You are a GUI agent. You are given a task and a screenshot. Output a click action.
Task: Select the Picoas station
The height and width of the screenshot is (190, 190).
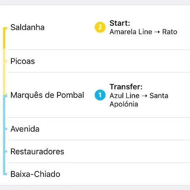[22, 61]
